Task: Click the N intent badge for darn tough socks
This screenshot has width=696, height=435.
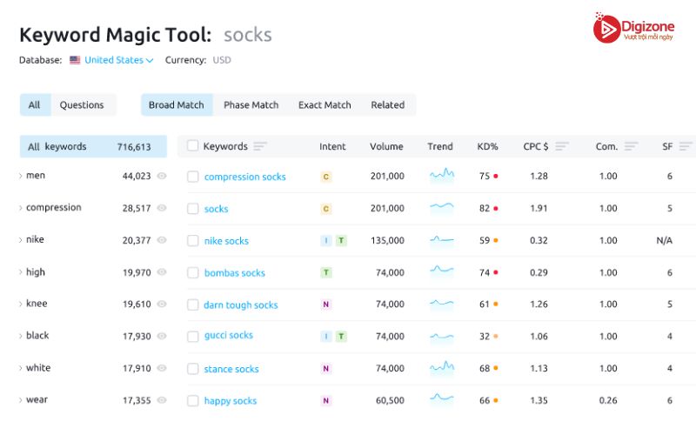Action: 325,304
